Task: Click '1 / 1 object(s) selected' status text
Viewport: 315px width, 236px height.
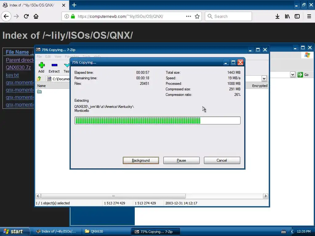Action: click(53, 203)
